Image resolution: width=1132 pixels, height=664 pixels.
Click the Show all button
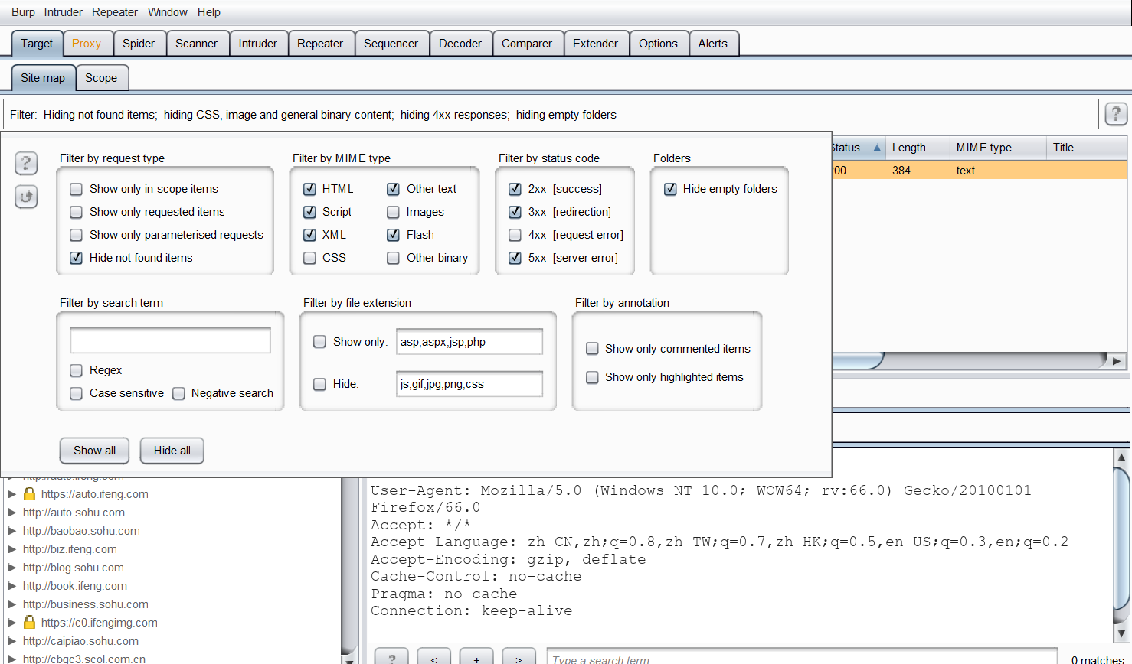click(94, 451)
